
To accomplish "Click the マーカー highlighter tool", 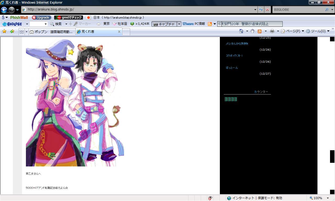I will point(82,24).
